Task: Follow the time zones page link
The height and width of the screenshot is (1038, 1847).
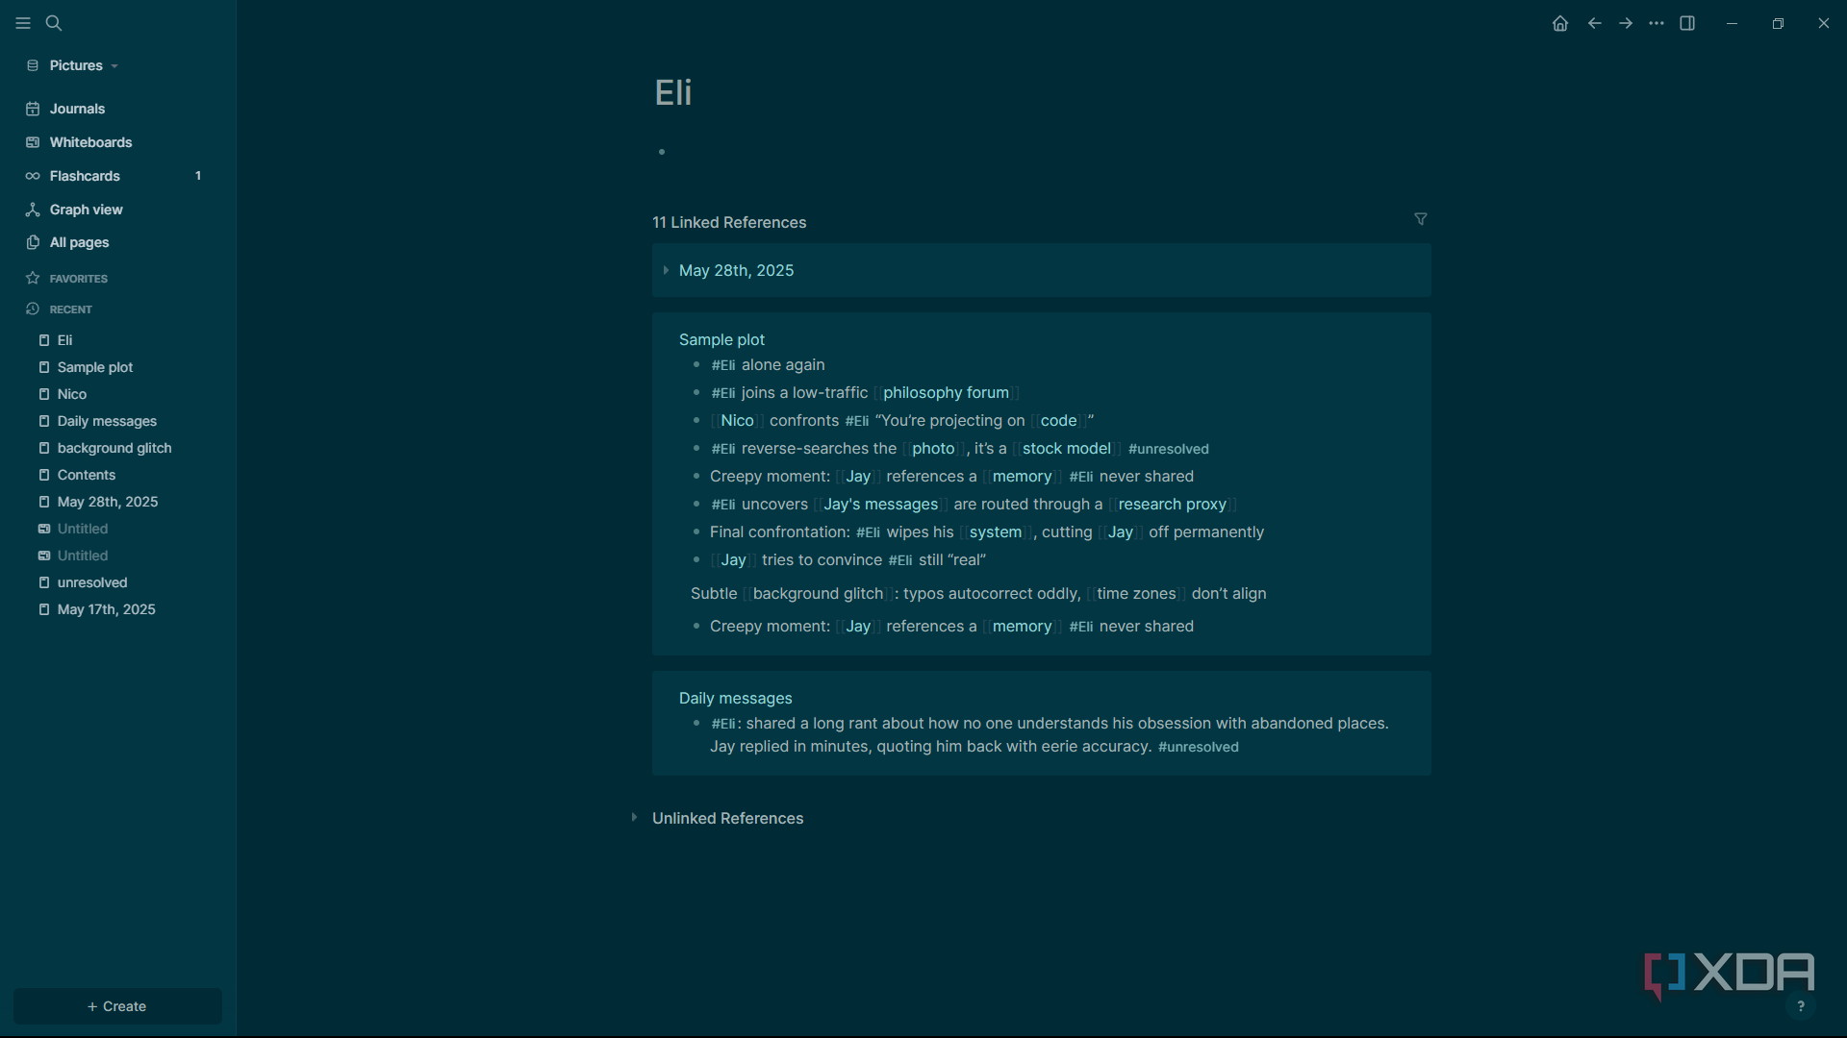Action: click(1136, 594)
